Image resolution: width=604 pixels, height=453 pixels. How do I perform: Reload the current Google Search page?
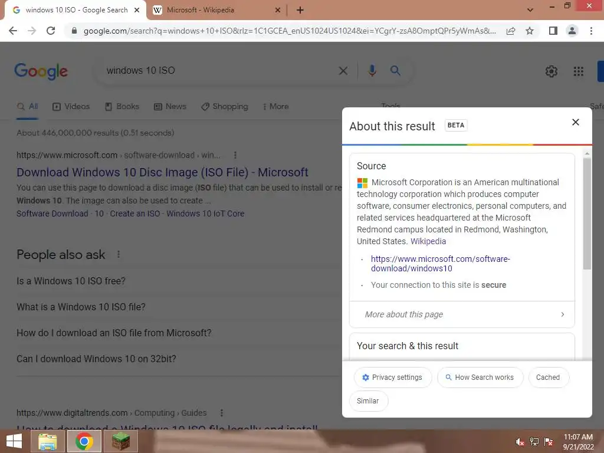point(51,31)
